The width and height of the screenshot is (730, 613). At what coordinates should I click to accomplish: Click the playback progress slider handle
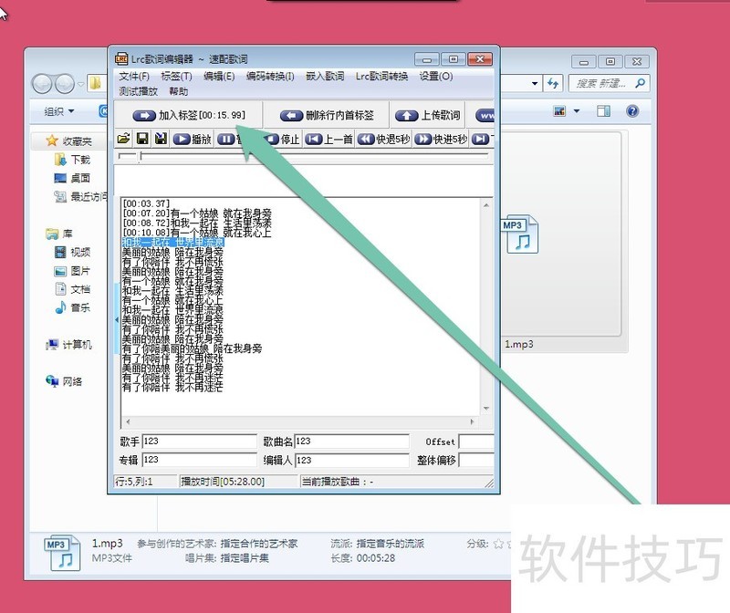tap(141, 156)
